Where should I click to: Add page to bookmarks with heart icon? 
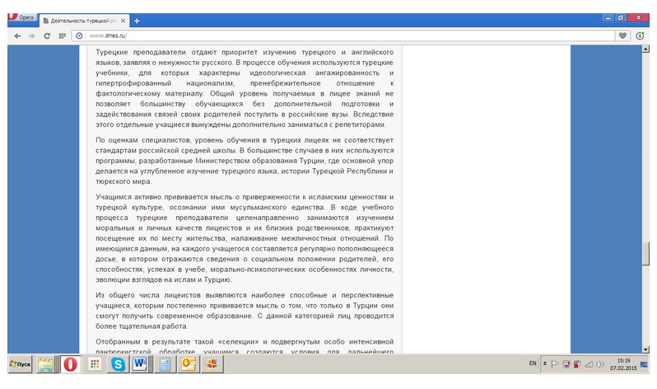pos(622,36)
